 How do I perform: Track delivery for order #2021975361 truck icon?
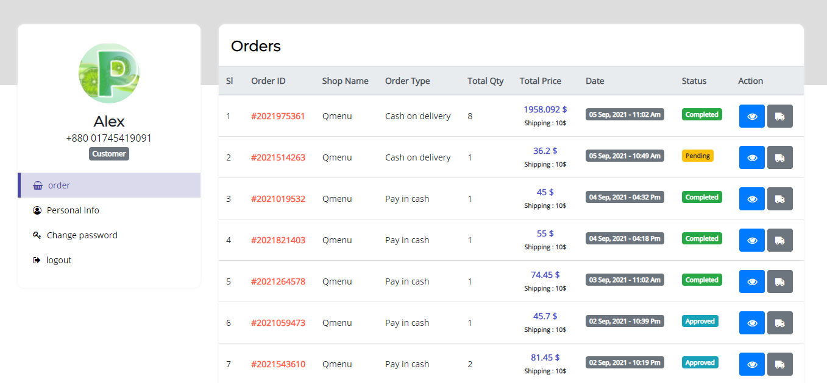(779, 116)
